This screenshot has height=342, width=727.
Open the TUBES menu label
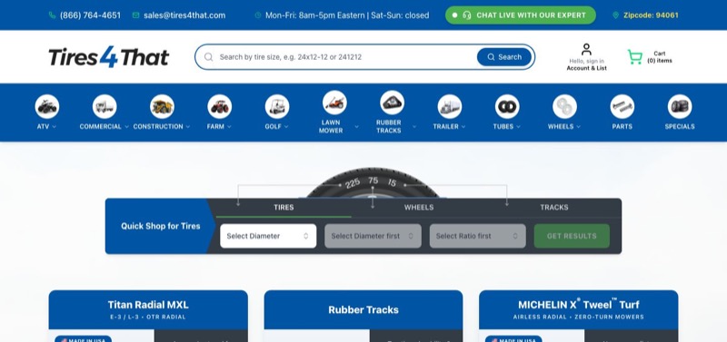click(503, 126)
